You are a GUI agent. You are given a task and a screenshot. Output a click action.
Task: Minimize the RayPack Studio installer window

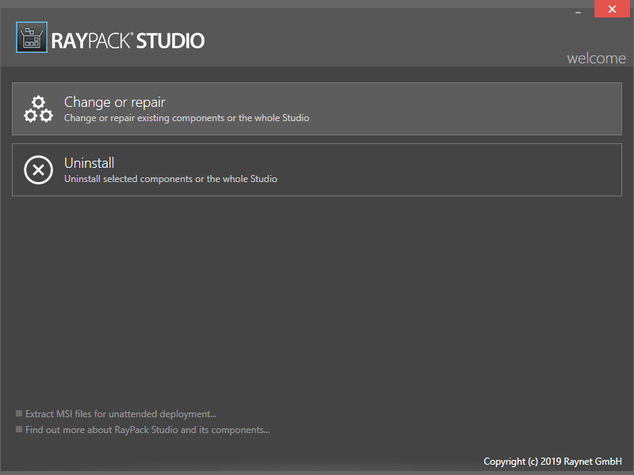pos(576,10)
